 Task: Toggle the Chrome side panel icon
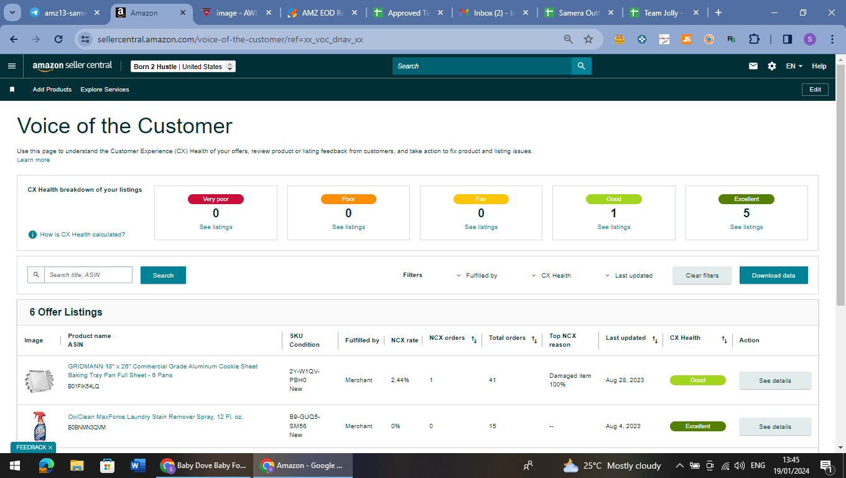point(788,39)
